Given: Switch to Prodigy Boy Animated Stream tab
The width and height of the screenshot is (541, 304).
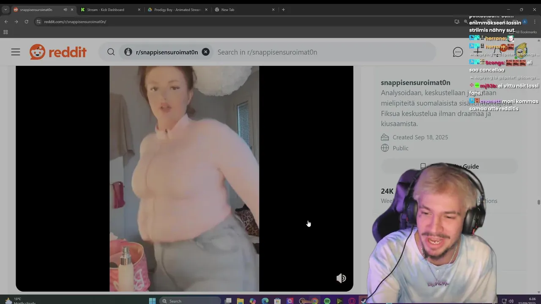Looking at the screenshot, I should [x=177, y=10].
